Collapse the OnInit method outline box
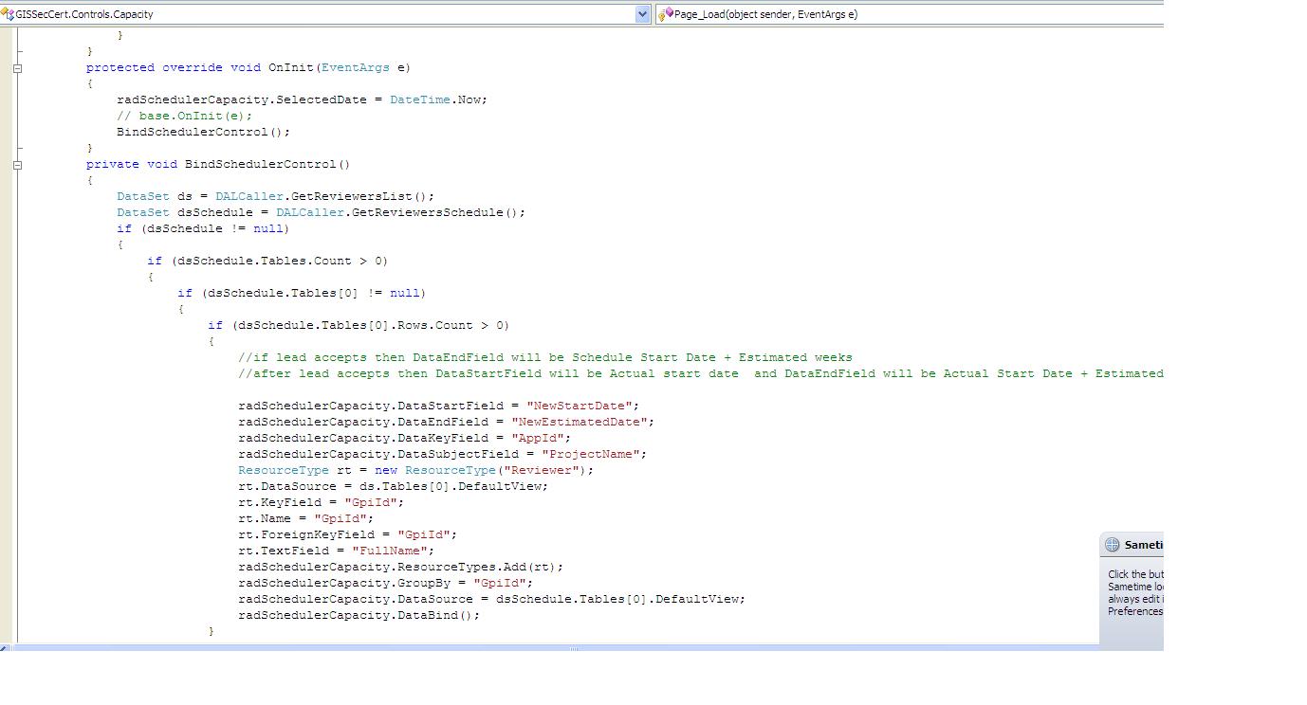1307x705 pixels. pyautogui.click(x=17, y=67)
